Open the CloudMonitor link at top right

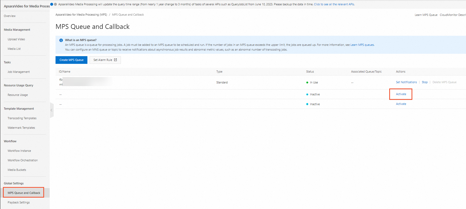point(453,15)
